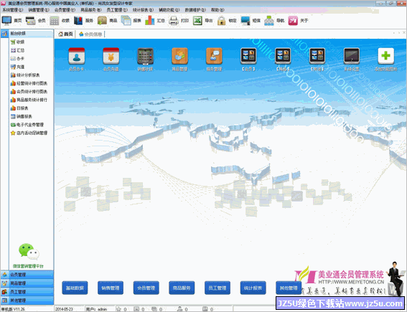Click the blue 基础数据 button
Image resolution: width=407 pixels, height=312 pixels.
(75, 288)
